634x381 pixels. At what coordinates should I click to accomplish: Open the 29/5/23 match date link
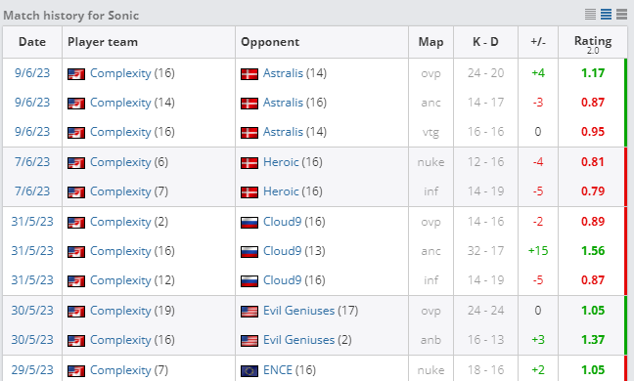[x=32, y=370]
